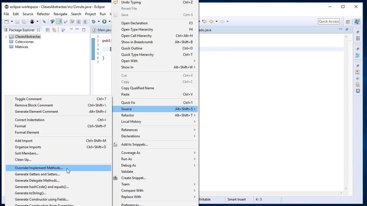
Task: Open the Javadoc minimized view icon
Action: (358, 78)
